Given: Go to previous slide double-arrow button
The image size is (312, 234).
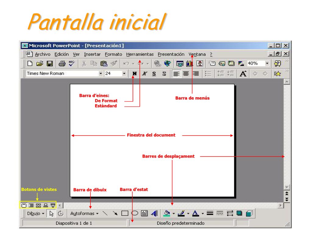Looking at the screenshot, I should [x=287, y=193].
